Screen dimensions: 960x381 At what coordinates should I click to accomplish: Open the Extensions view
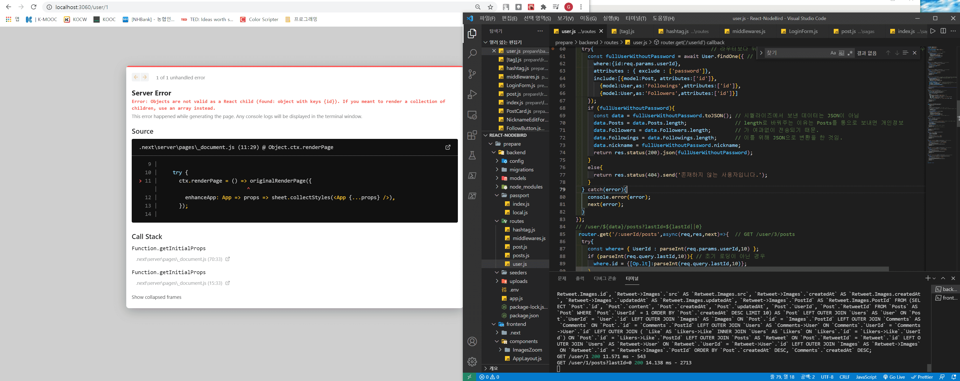point(472,135)
